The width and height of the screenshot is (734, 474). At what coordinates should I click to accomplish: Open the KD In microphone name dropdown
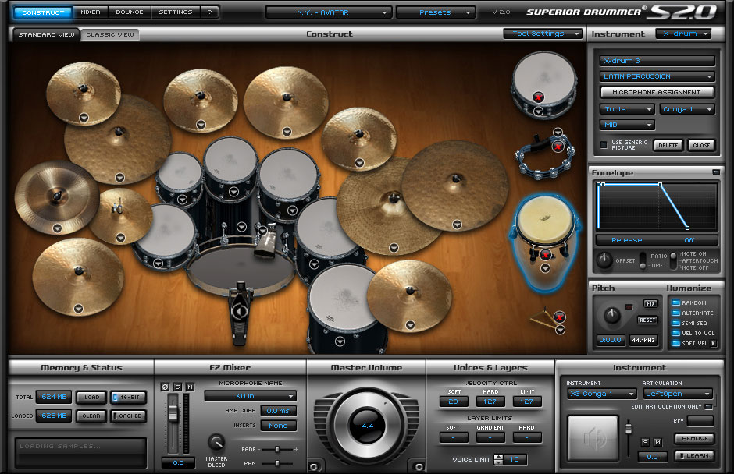click(250, 396)
